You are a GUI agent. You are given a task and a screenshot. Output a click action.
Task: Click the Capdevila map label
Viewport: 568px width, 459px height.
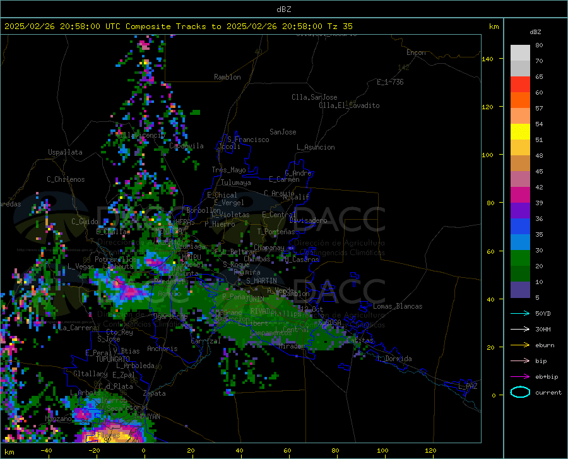pos(186,146)
